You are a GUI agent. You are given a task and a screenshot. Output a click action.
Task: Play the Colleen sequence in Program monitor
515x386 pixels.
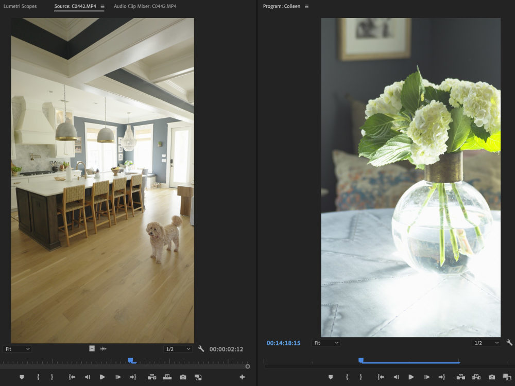click(x=411, y=377)
